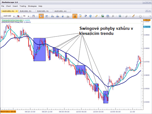Screen dimensions: 152x114
Task: Click the chart type line-graph icon
Action: point(33,16)
